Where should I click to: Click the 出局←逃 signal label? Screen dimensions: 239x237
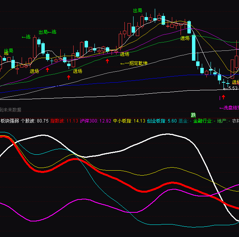coord(47,32)
